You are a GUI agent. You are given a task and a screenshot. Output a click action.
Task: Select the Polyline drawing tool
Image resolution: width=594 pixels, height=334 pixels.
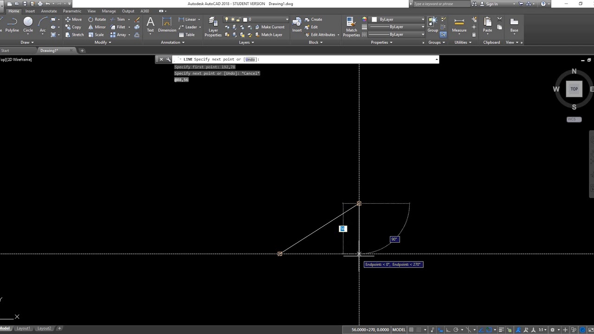(12, 24)
